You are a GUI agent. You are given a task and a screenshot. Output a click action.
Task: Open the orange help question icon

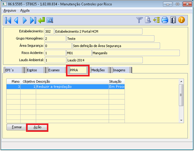(181, 20)
